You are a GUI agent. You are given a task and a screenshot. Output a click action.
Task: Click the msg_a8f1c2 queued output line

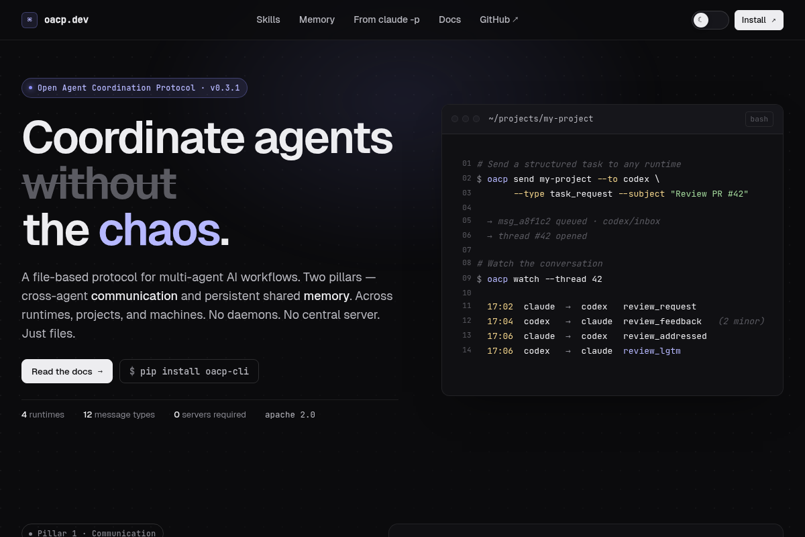point(574,222)
